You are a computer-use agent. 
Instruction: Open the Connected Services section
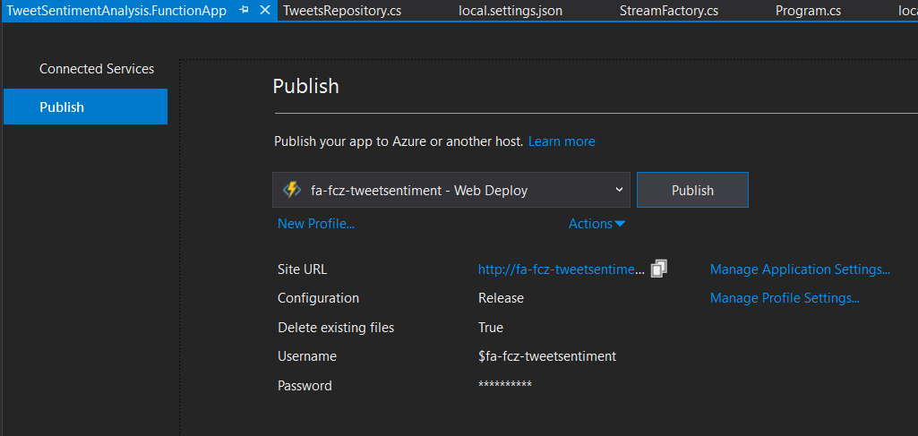click(97, 69)
